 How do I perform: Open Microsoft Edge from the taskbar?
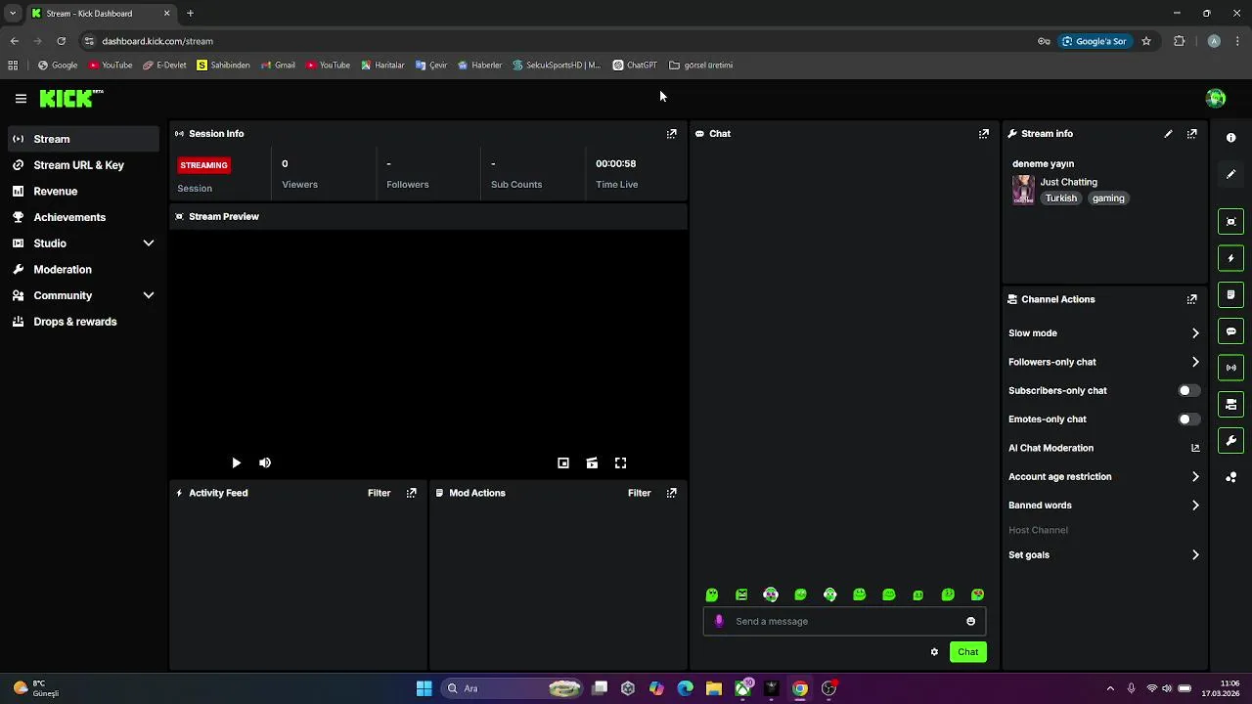685,688
